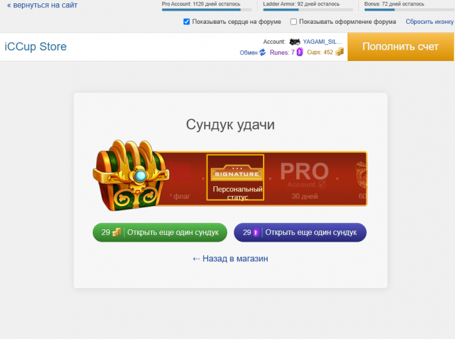Select the Signature personal status prize
The width and height of the screenshot is (455, 339).
tap(235, 177)
